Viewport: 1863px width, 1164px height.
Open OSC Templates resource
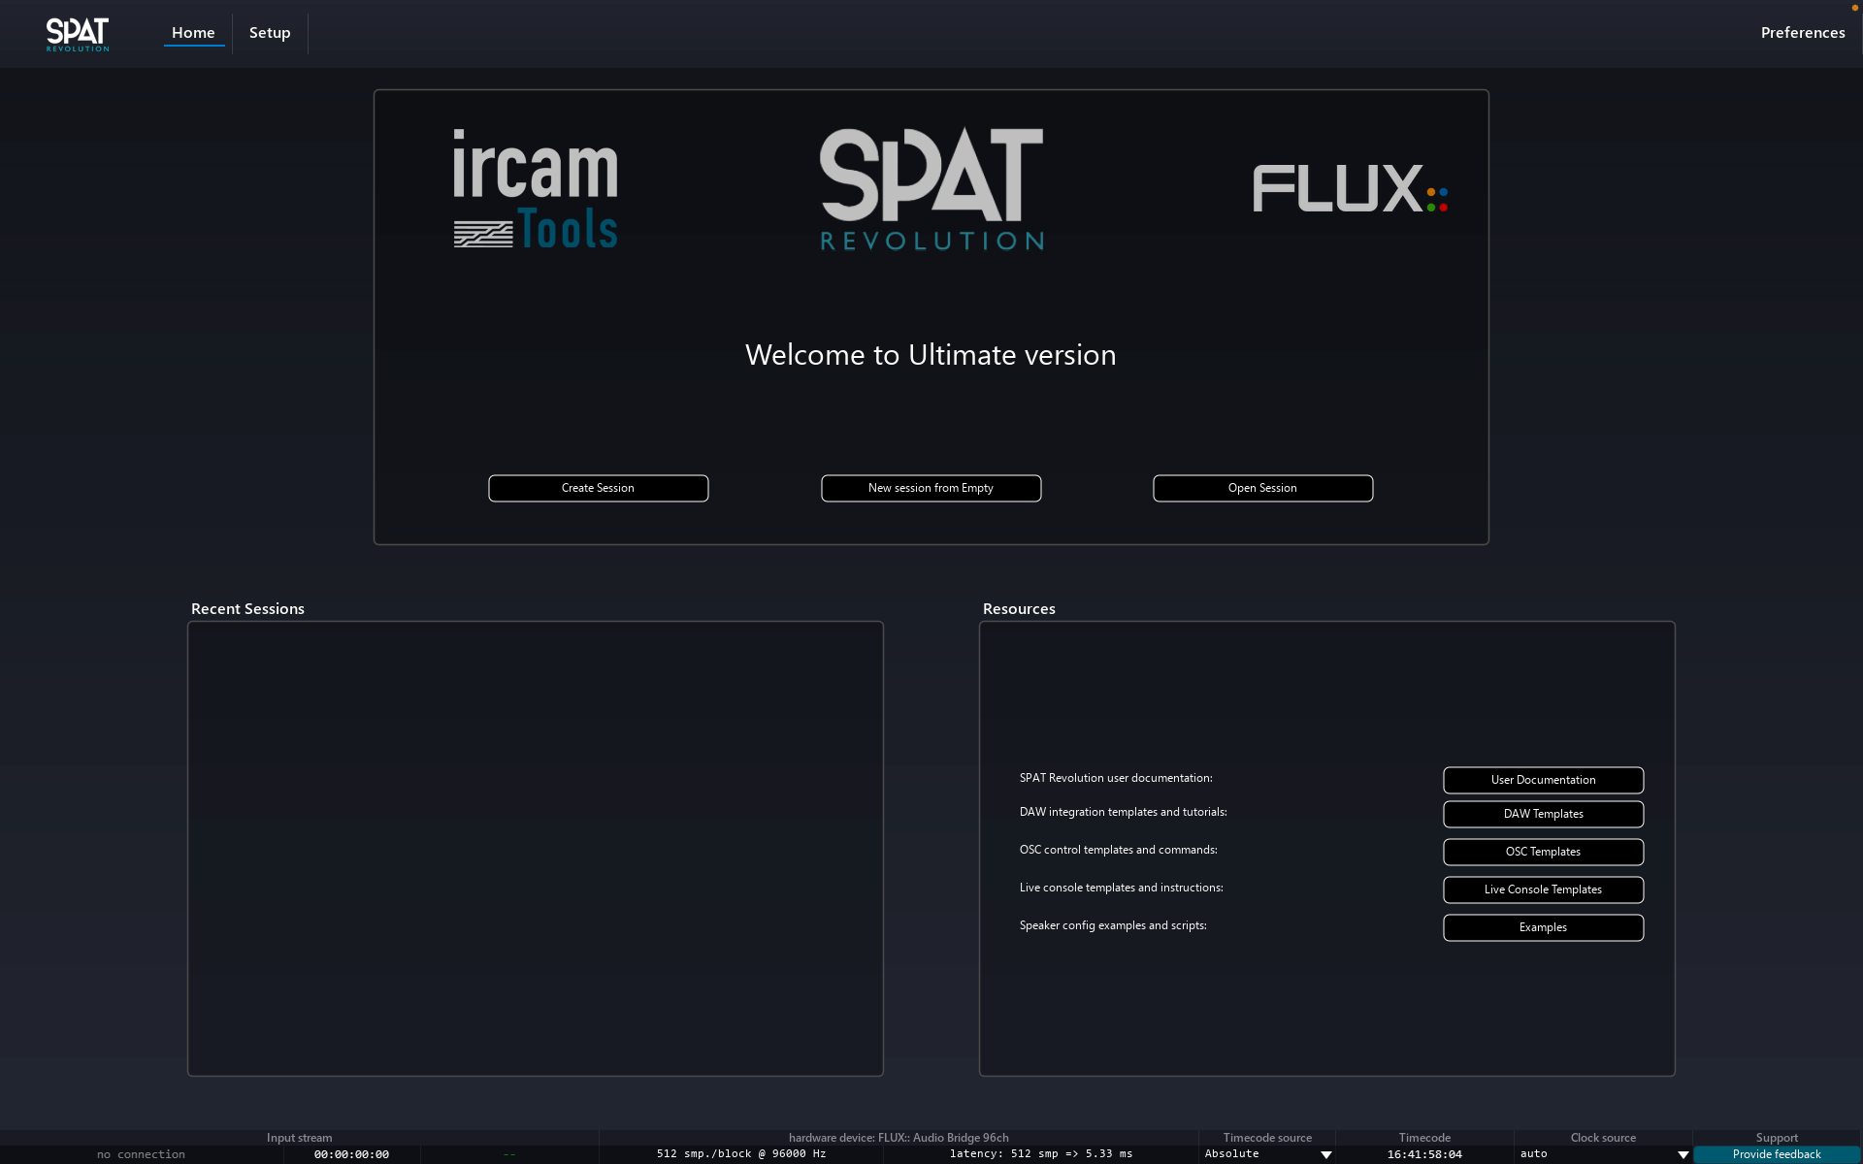pos(1543,852)
